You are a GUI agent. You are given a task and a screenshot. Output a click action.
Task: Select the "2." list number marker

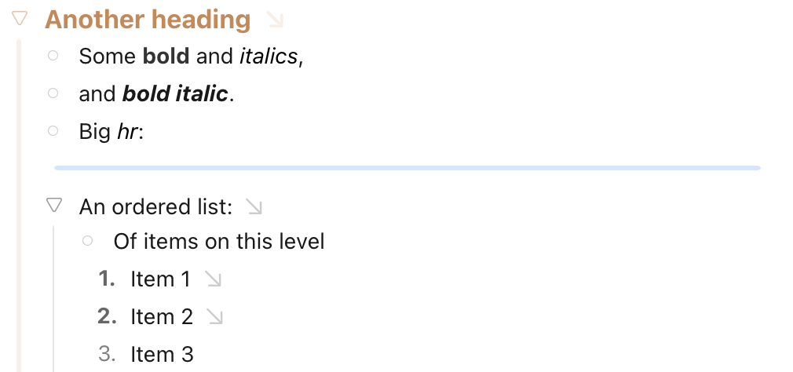(x=107, y=316)
